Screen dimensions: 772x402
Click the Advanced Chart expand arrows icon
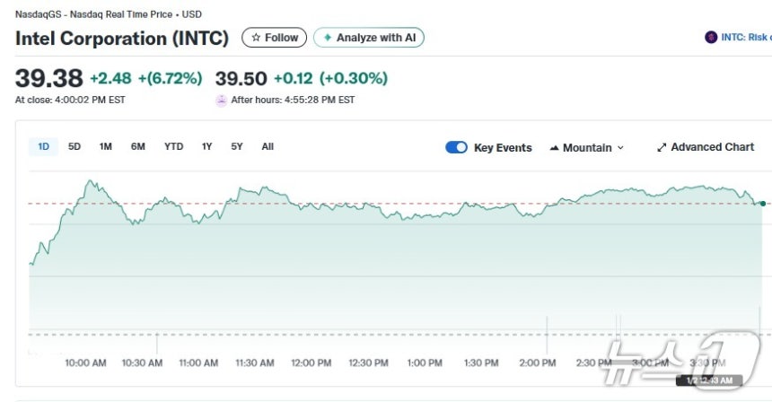click(662, 147)
